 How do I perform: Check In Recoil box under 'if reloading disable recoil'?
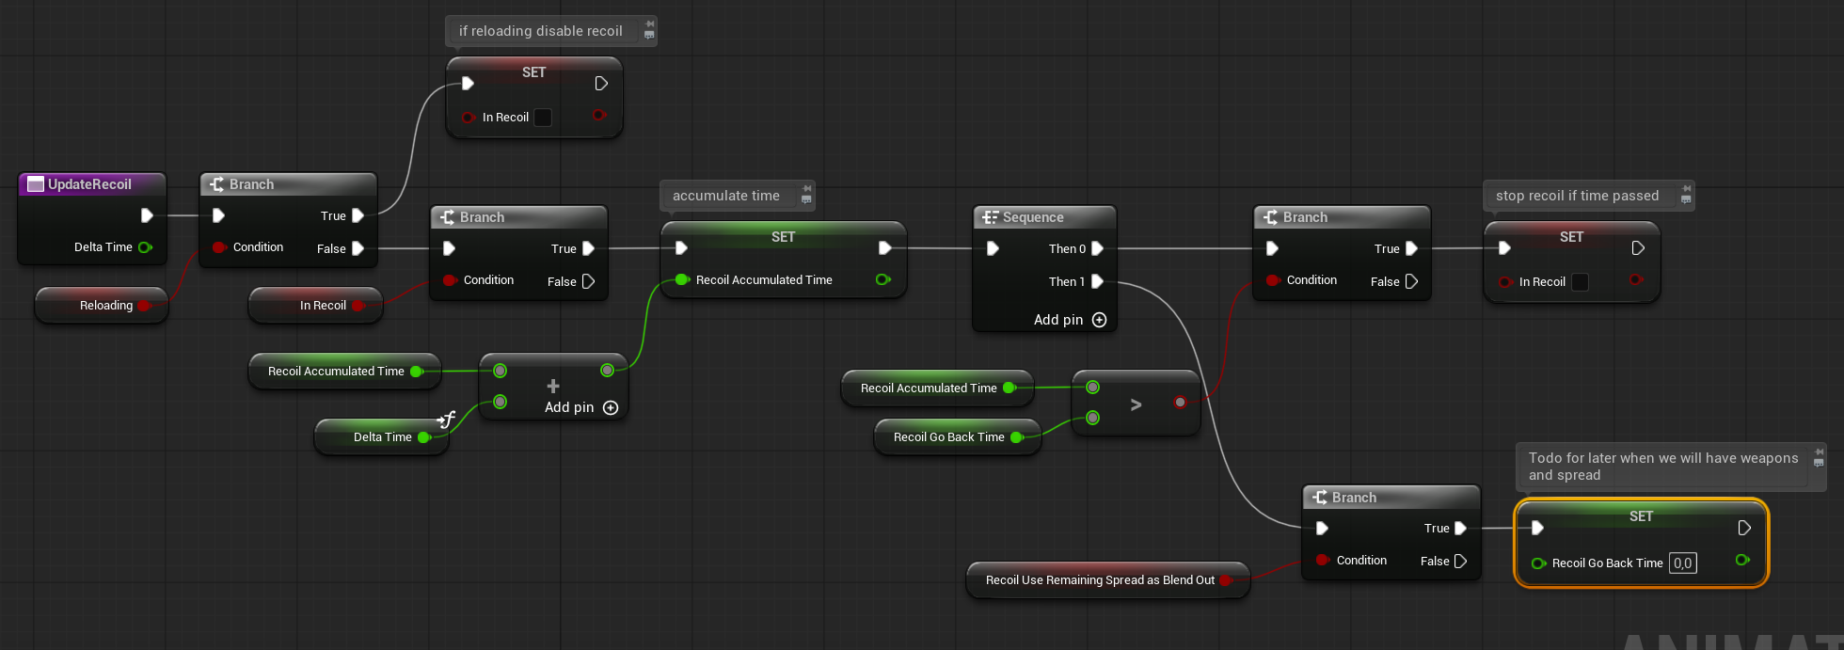543,118
